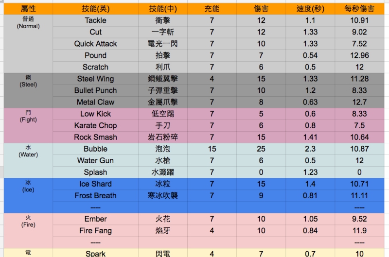Select the Spark skill cell
This screenshot has width=389, height=257.
tap(95, 253)
